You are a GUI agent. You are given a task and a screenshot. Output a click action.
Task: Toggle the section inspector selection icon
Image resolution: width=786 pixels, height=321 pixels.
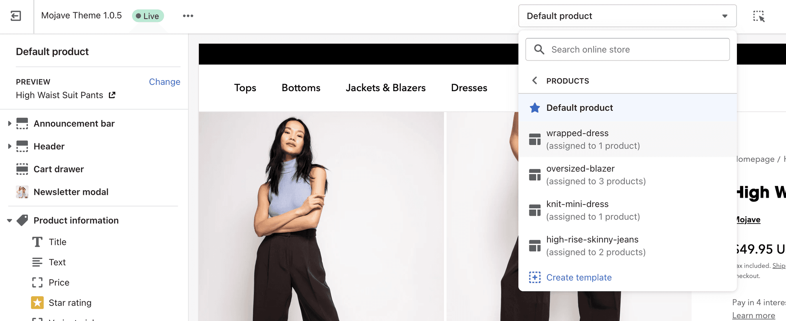click(758, 16)
